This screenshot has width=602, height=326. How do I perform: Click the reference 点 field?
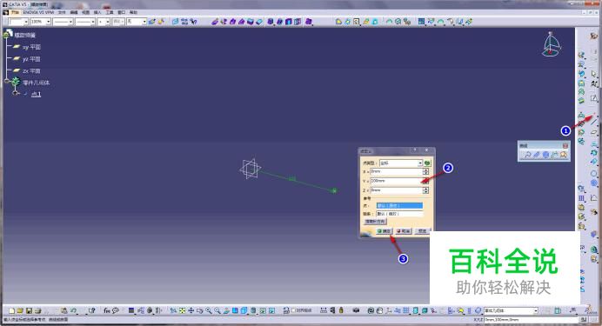pyautogui.click(x=399, y=205)
